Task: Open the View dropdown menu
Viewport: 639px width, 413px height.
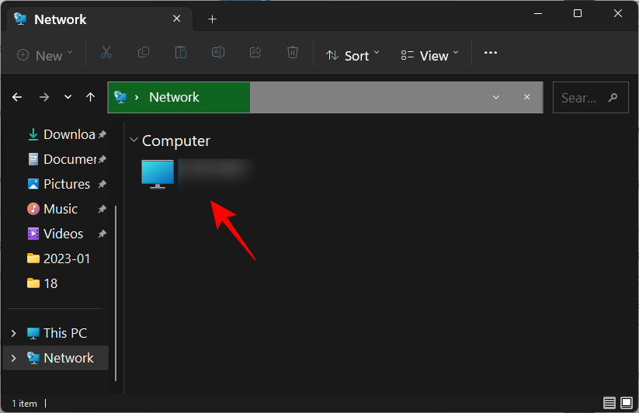Action: click(430, 55)
